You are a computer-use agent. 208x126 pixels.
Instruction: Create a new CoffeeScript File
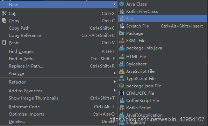point(162,101)
